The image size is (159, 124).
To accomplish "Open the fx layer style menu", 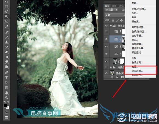I will pyautogui.click(x=117, y=77).
